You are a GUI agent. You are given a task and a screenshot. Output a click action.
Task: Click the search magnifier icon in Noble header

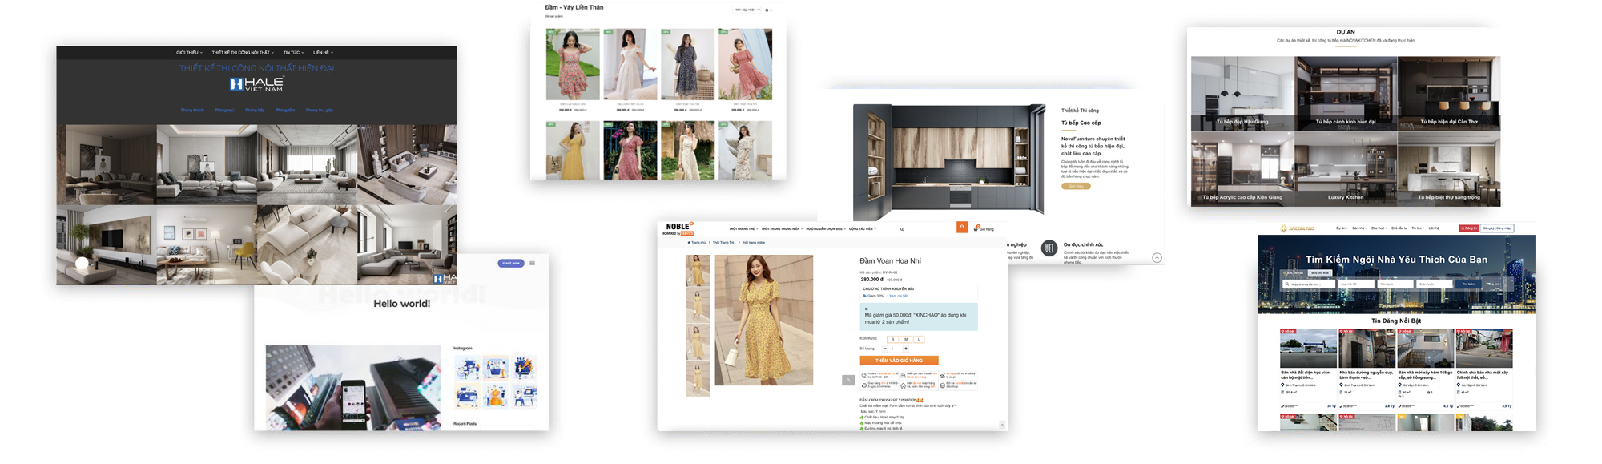(x=901, y=229)
